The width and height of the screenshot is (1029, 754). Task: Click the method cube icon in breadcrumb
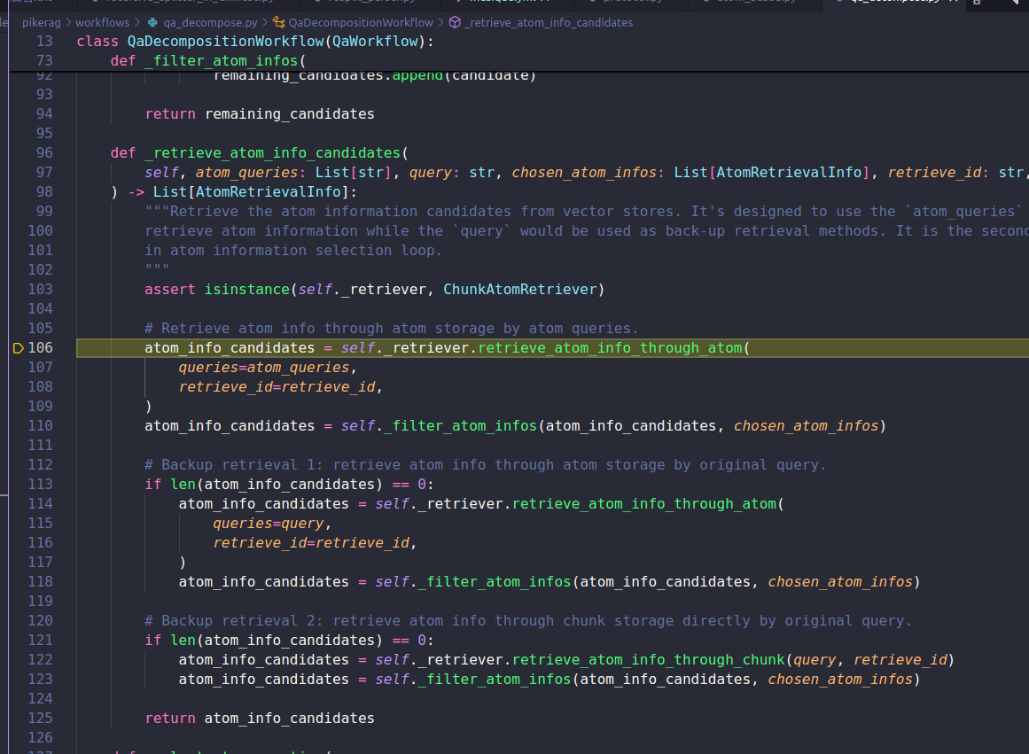[x=455, y=22]
